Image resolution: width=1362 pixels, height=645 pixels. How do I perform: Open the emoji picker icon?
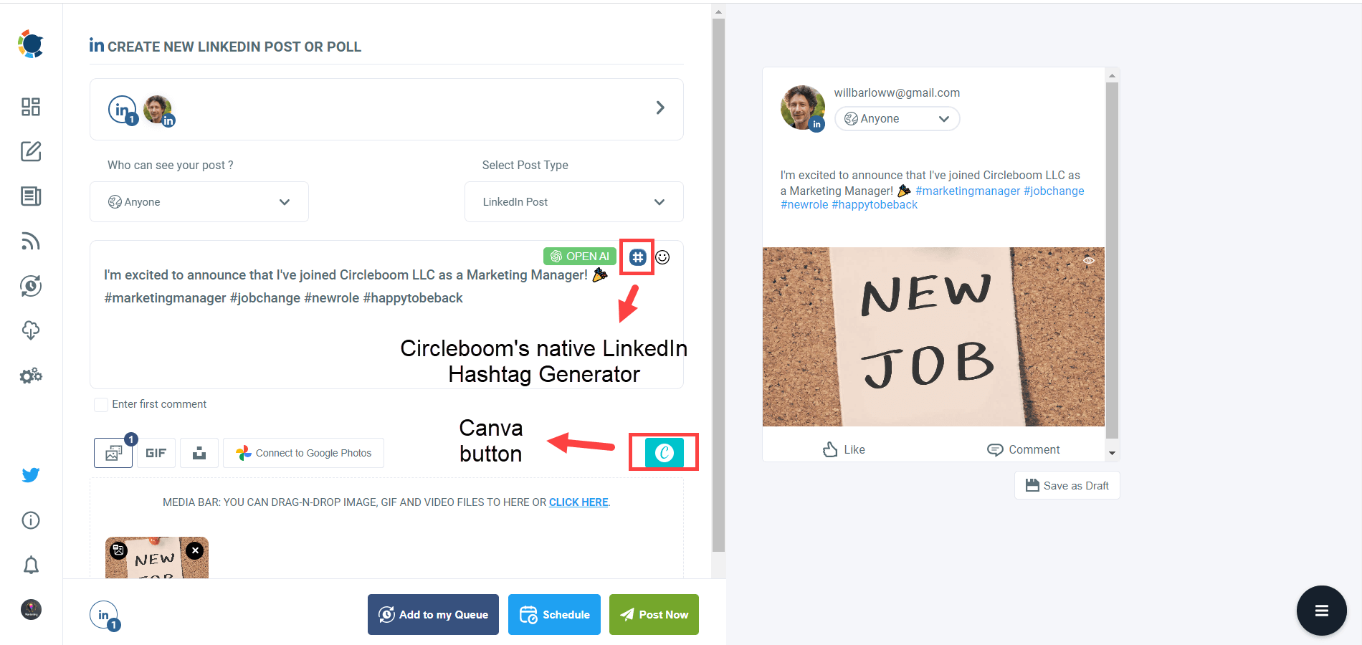click(x=662, y=257)
